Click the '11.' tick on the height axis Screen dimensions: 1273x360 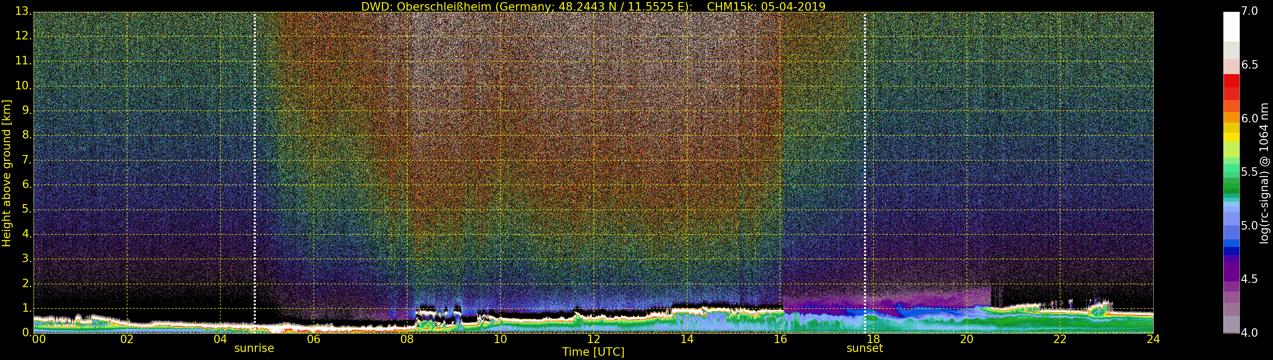click(23, 61)
